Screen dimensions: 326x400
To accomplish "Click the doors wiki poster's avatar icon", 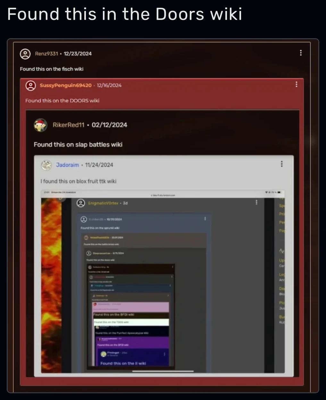I will 89,253.
